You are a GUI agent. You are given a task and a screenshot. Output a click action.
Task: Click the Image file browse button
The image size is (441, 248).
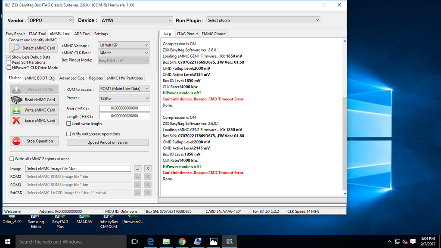click(x=137, y=168)
